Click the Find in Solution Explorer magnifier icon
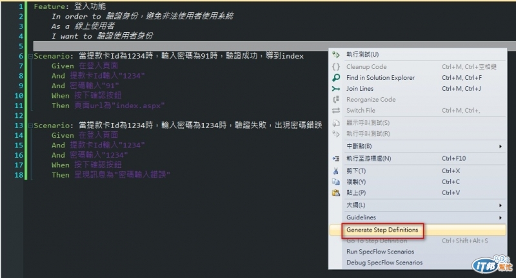This screenshot has height=278, width=516. pos(335,78)
